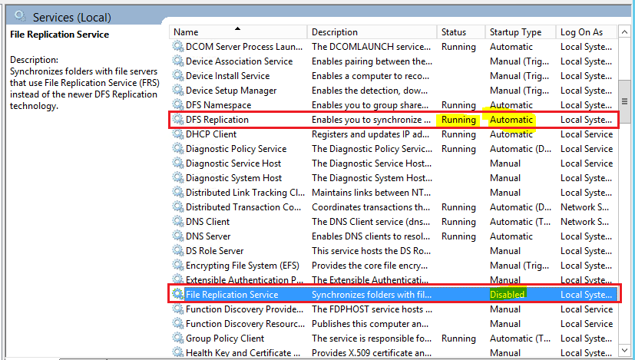Screen dimensions: 635x360
Task: Click the Running status of DFS Replication
Action: [458, 120]
